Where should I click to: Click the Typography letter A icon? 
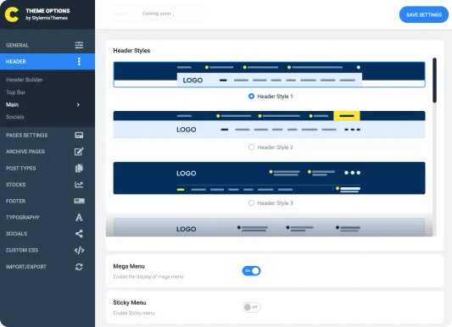pos(79,218)
